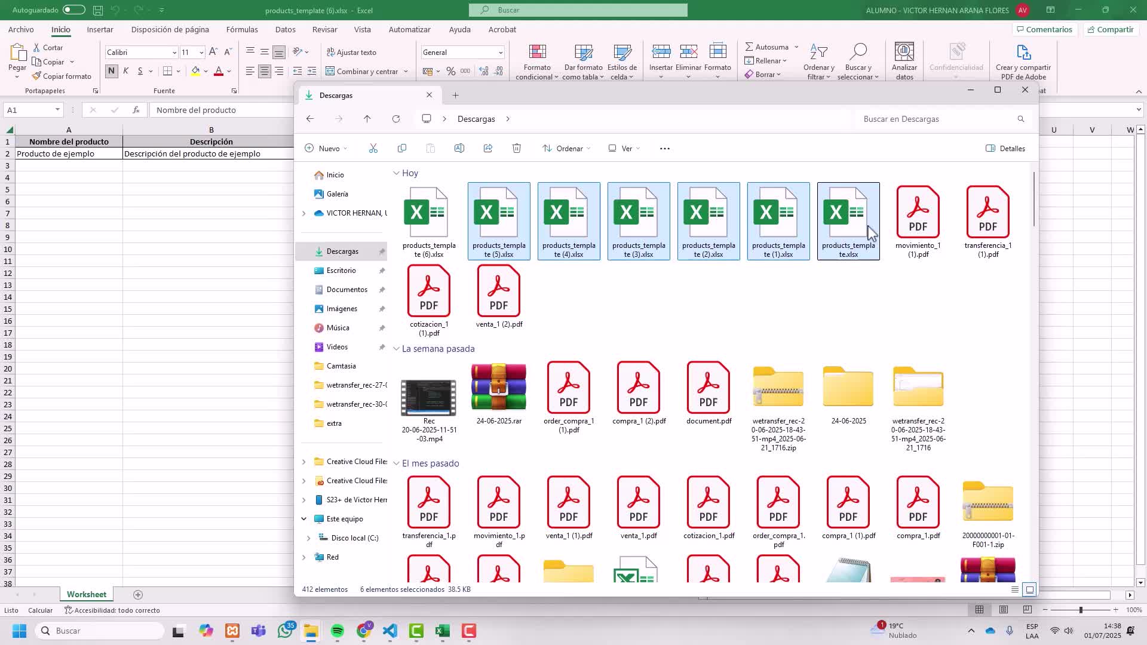Click the Percent style icon
This screenshot has width=1147, height=645.
pyautogui.click(x=451, y=72)
